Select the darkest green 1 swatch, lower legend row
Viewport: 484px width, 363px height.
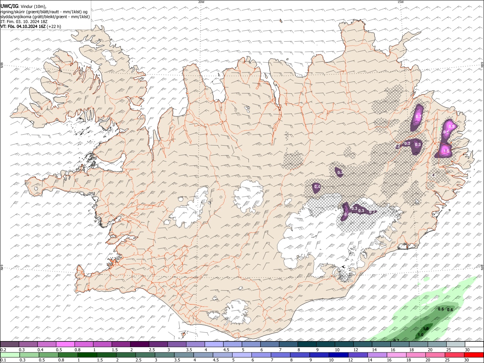tap(87, 355)
